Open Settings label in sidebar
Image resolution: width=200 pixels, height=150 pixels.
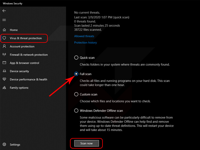pos(15,144)
